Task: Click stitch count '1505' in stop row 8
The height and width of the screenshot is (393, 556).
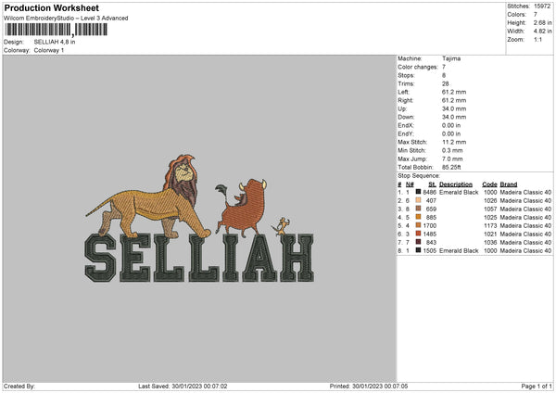Action: 429,250
